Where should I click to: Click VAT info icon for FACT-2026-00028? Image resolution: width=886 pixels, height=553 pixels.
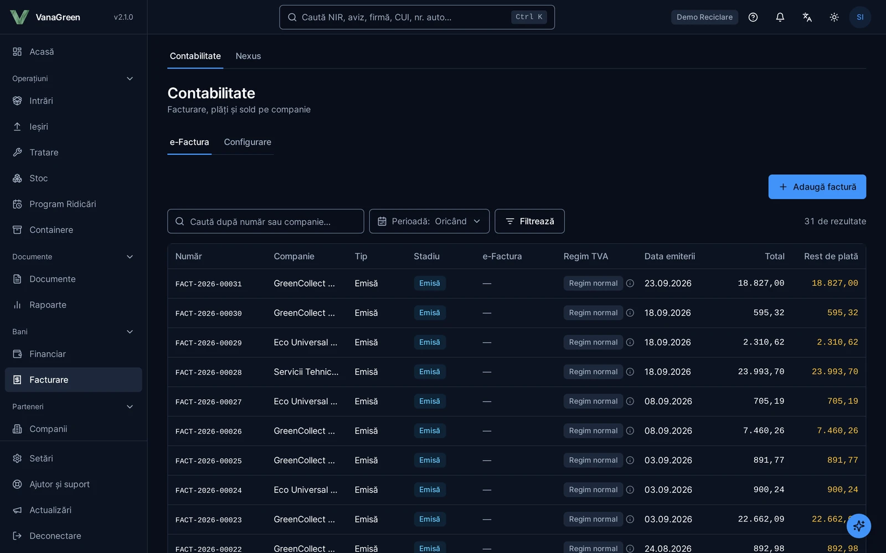(630, 372)
